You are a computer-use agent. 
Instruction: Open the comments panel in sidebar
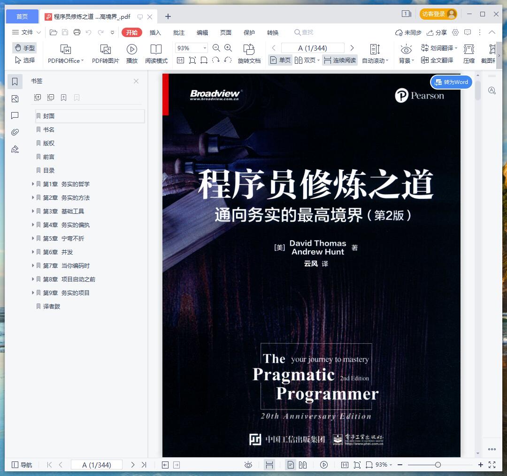tap(15, 116)
